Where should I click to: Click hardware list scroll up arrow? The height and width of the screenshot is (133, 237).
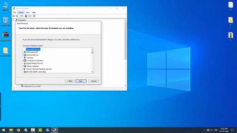click(92, 49)
